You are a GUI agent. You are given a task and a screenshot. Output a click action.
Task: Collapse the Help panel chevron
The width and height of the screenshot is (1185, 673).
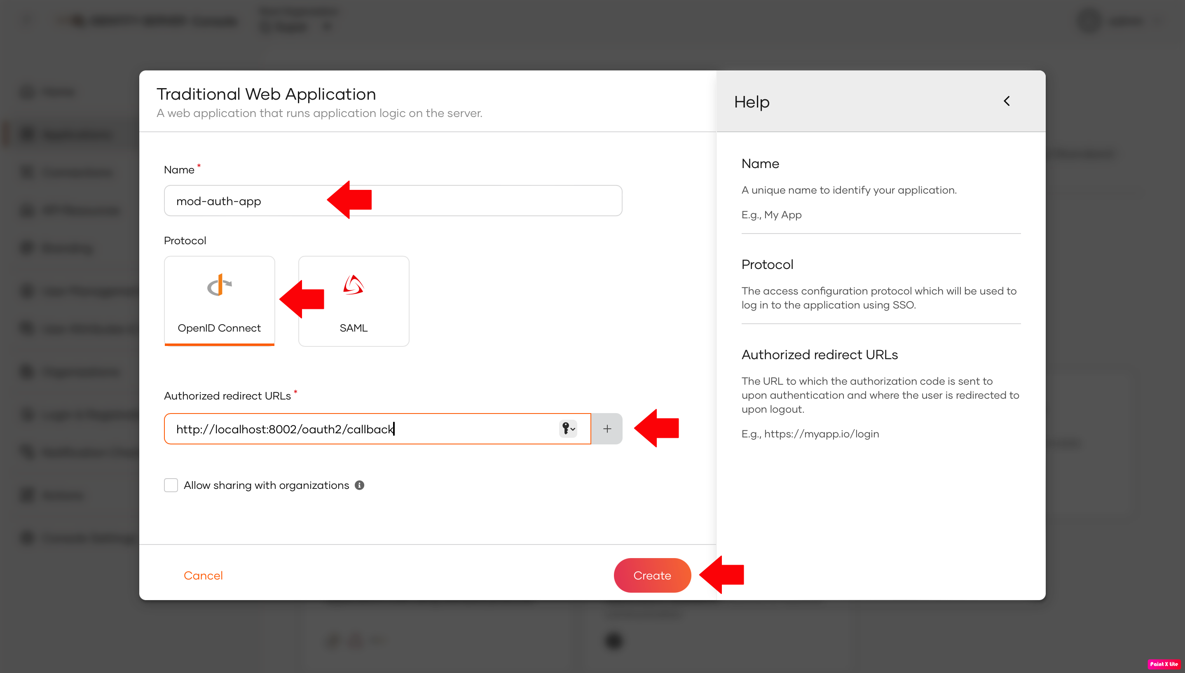point(1007,101)
